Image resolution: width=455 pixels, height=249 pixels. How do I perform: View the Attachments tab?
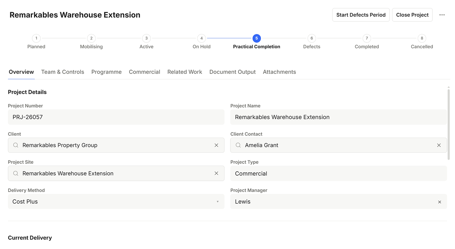pos(279,72)
